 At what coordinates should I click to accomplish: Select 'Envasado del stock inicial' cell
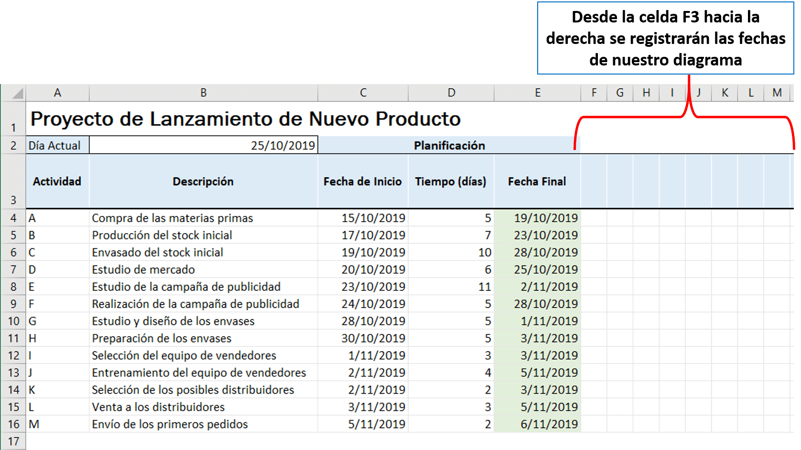(x=204, y=252)
